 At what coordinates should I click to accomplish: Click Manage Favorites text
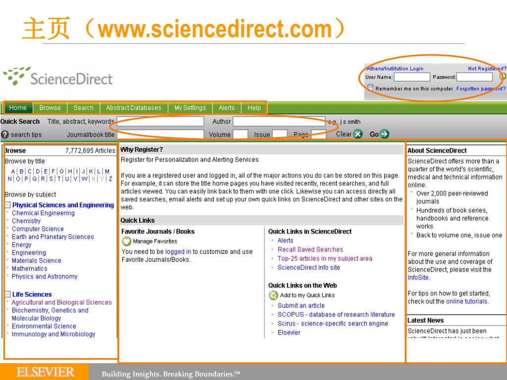155,241
